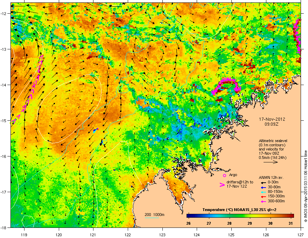The height and width of the screenshot is (238, 308).
Task: Click the '09:09Z' time label
Action: pyautogui.click(x=271, y=124)
